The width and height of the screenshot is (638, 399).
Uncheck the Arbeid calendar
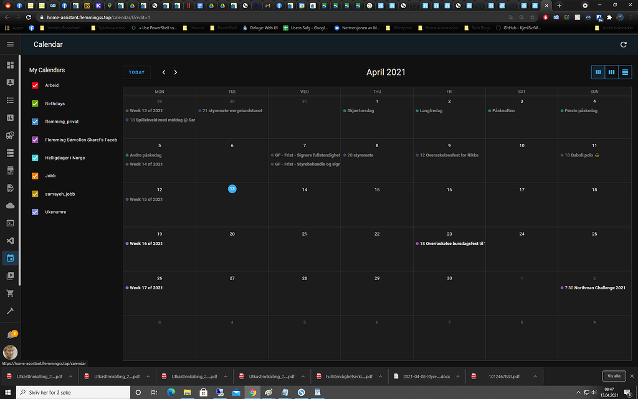click(35, 85)
